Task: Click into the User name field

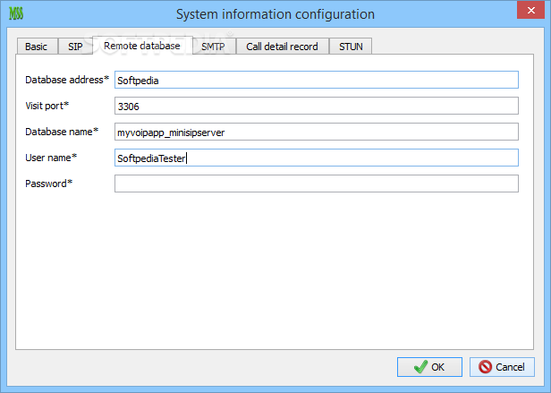Action: point(317,158)
